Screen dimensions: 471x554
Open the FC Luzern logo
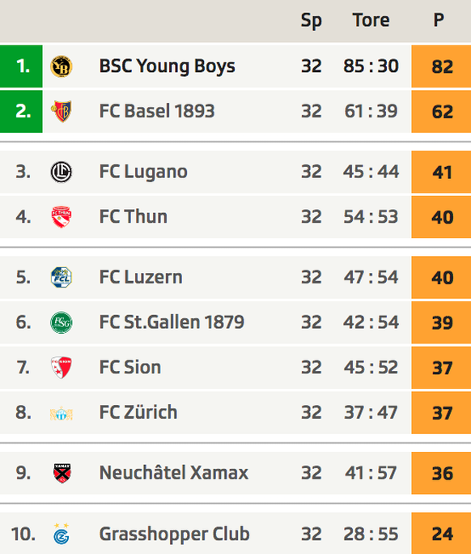(x=62, y=277)
